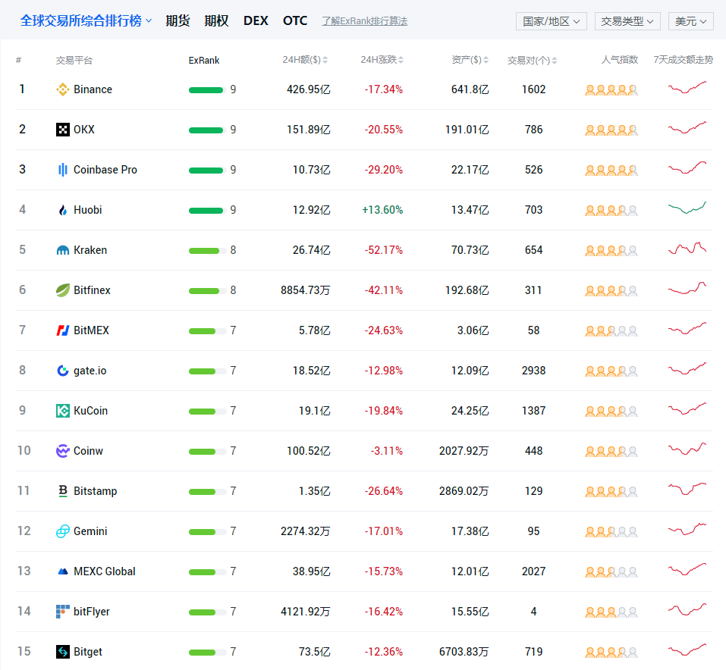Click Huobi green 7-day trend chart
Screen dimensions: 726x670
(x=687, y=208)
